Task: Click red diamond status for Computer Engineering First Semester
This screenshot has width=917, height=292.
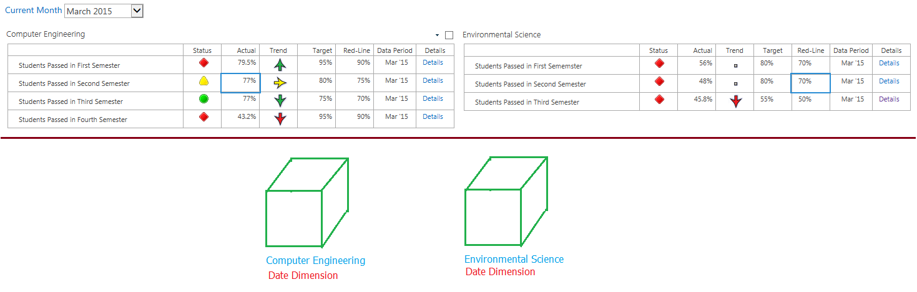Action: [203, 63]
